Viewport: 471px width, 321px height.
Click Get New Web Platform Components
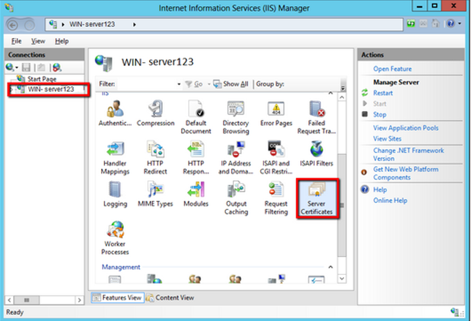point(405,173)
